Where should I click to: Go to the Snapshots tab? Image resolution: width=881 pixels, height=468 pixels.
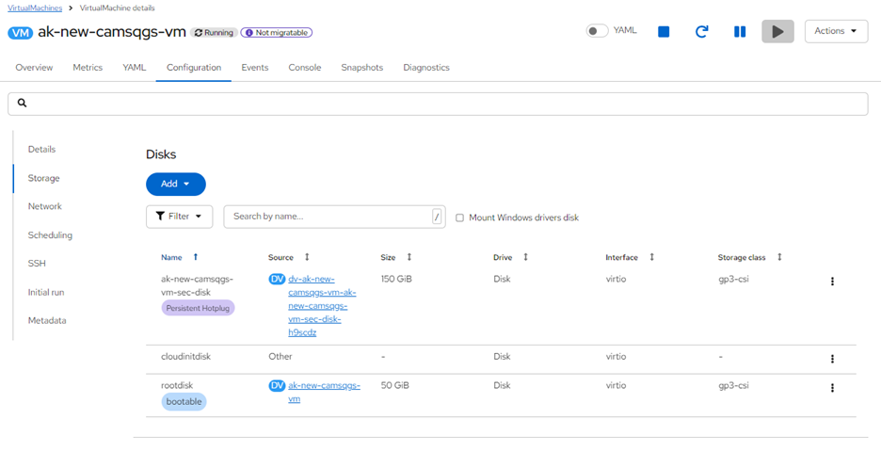click(361, 68)
